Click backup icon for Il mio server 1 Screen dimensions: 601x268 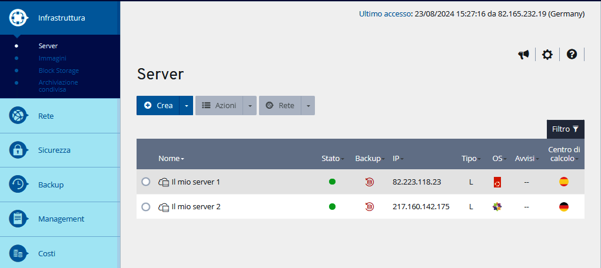pos(369,182)
